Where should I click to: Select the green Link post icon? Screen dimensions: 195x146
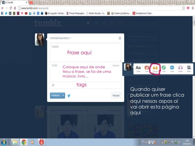coord(164,69)
